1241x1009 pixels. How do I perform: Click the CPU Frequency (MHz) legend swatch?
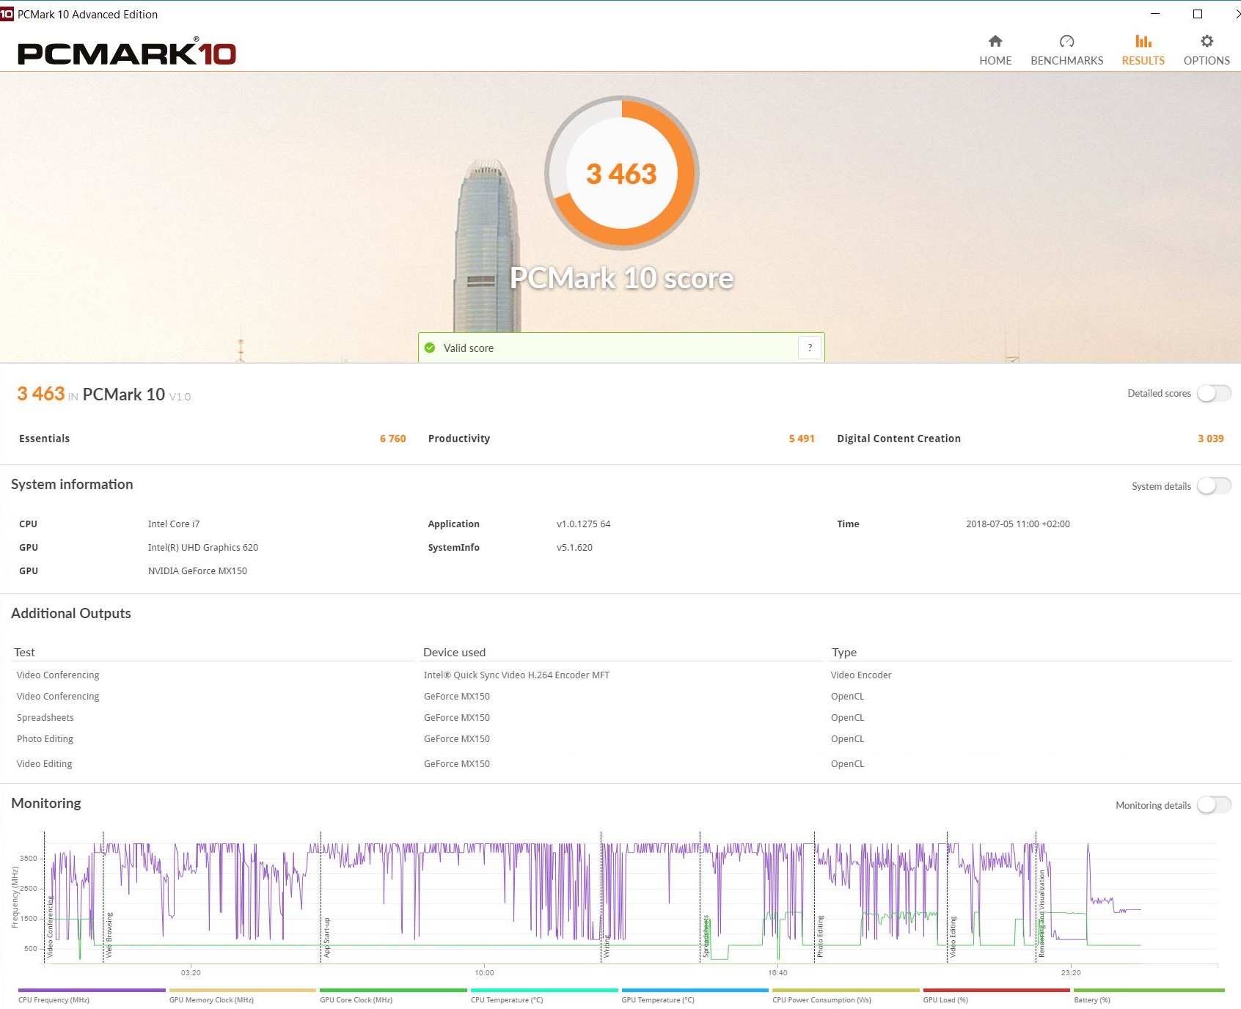click(92, 990)
